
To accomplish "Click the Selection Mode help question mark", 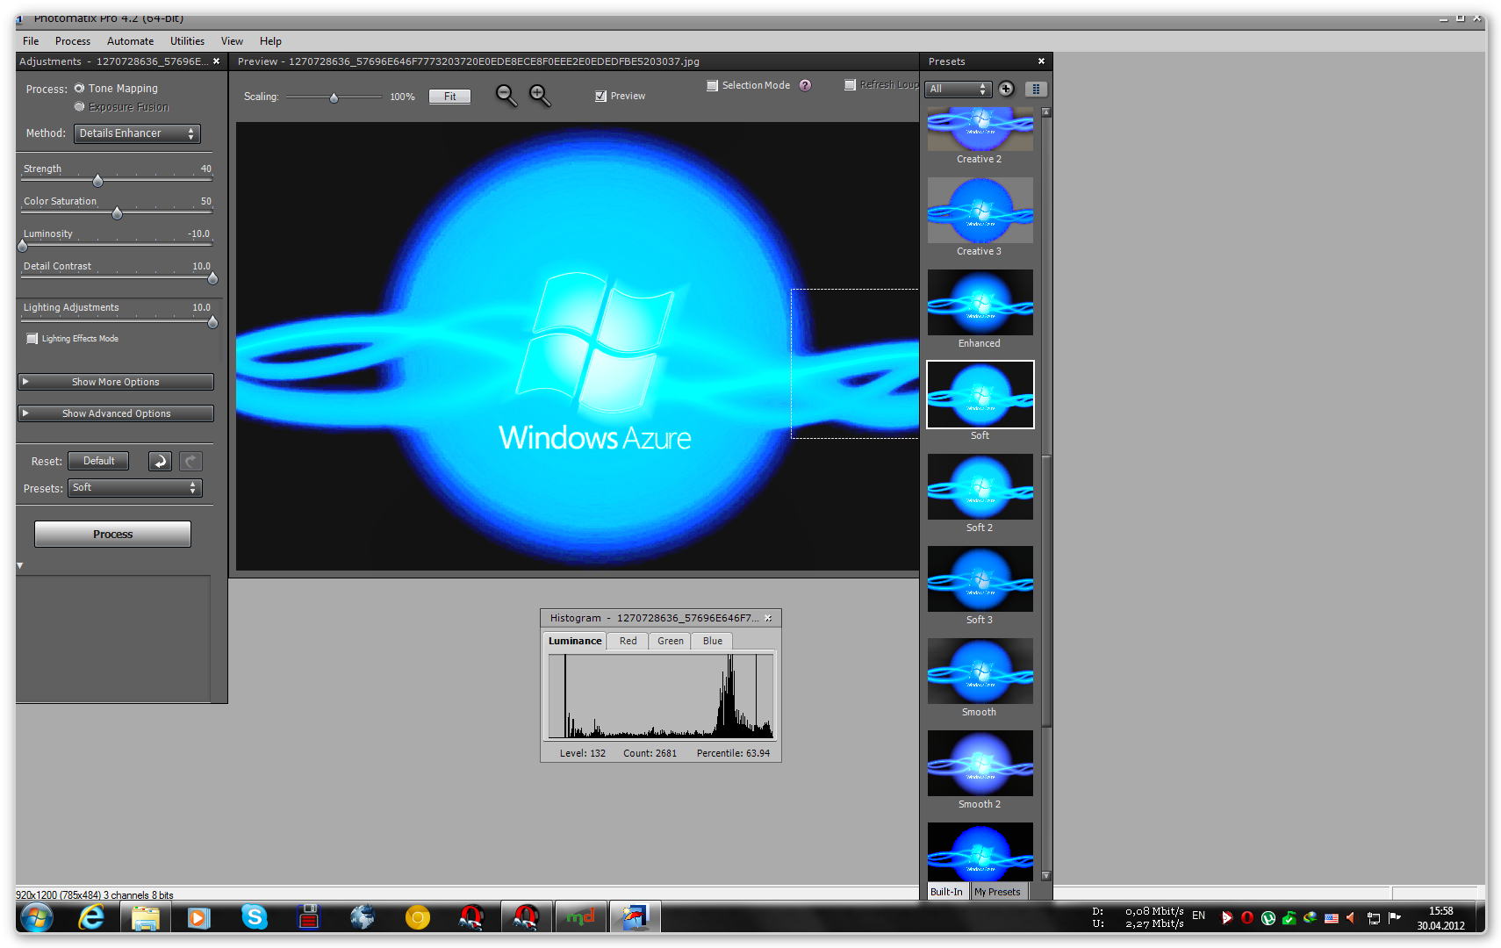I will 805,85.
